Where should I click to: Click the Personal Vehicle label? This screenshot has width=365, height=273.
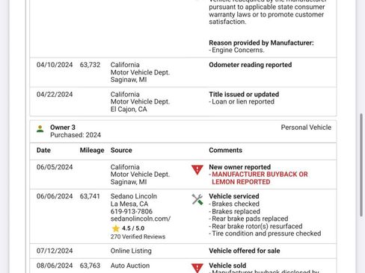306,128
